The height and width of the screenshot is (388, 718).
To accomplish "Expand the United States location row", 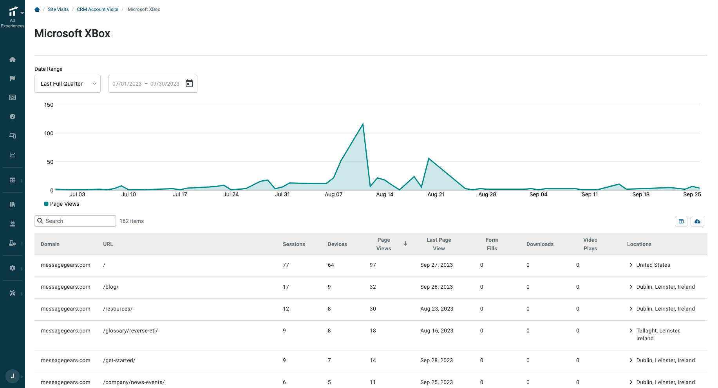I will click(631, 265).
